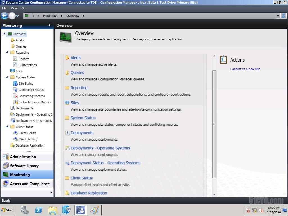Select Site Status icon in tree
288x216 pixels.
click(x=15, y=83)
